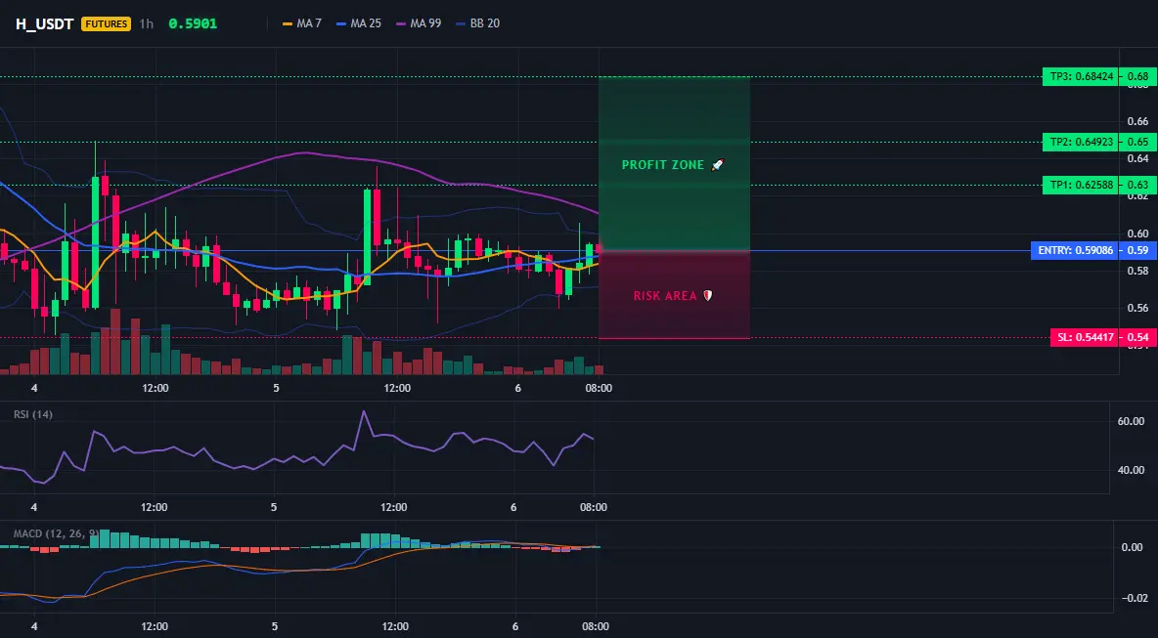Click the MACD (12, 26, 9) indicator title
Image resolution: width=1158 pixels, height=638 pixels.
point(56,533)
